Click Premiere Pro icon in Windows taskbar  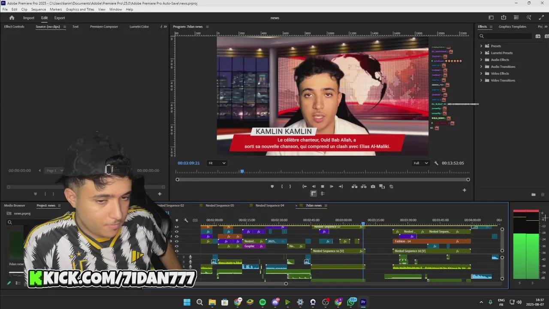363,302
